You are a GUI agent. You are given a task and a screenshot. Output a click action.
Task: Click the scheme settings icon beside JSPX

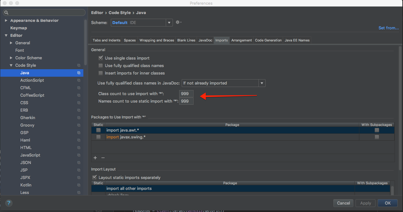pyautogui.click(x=79, y=178)
